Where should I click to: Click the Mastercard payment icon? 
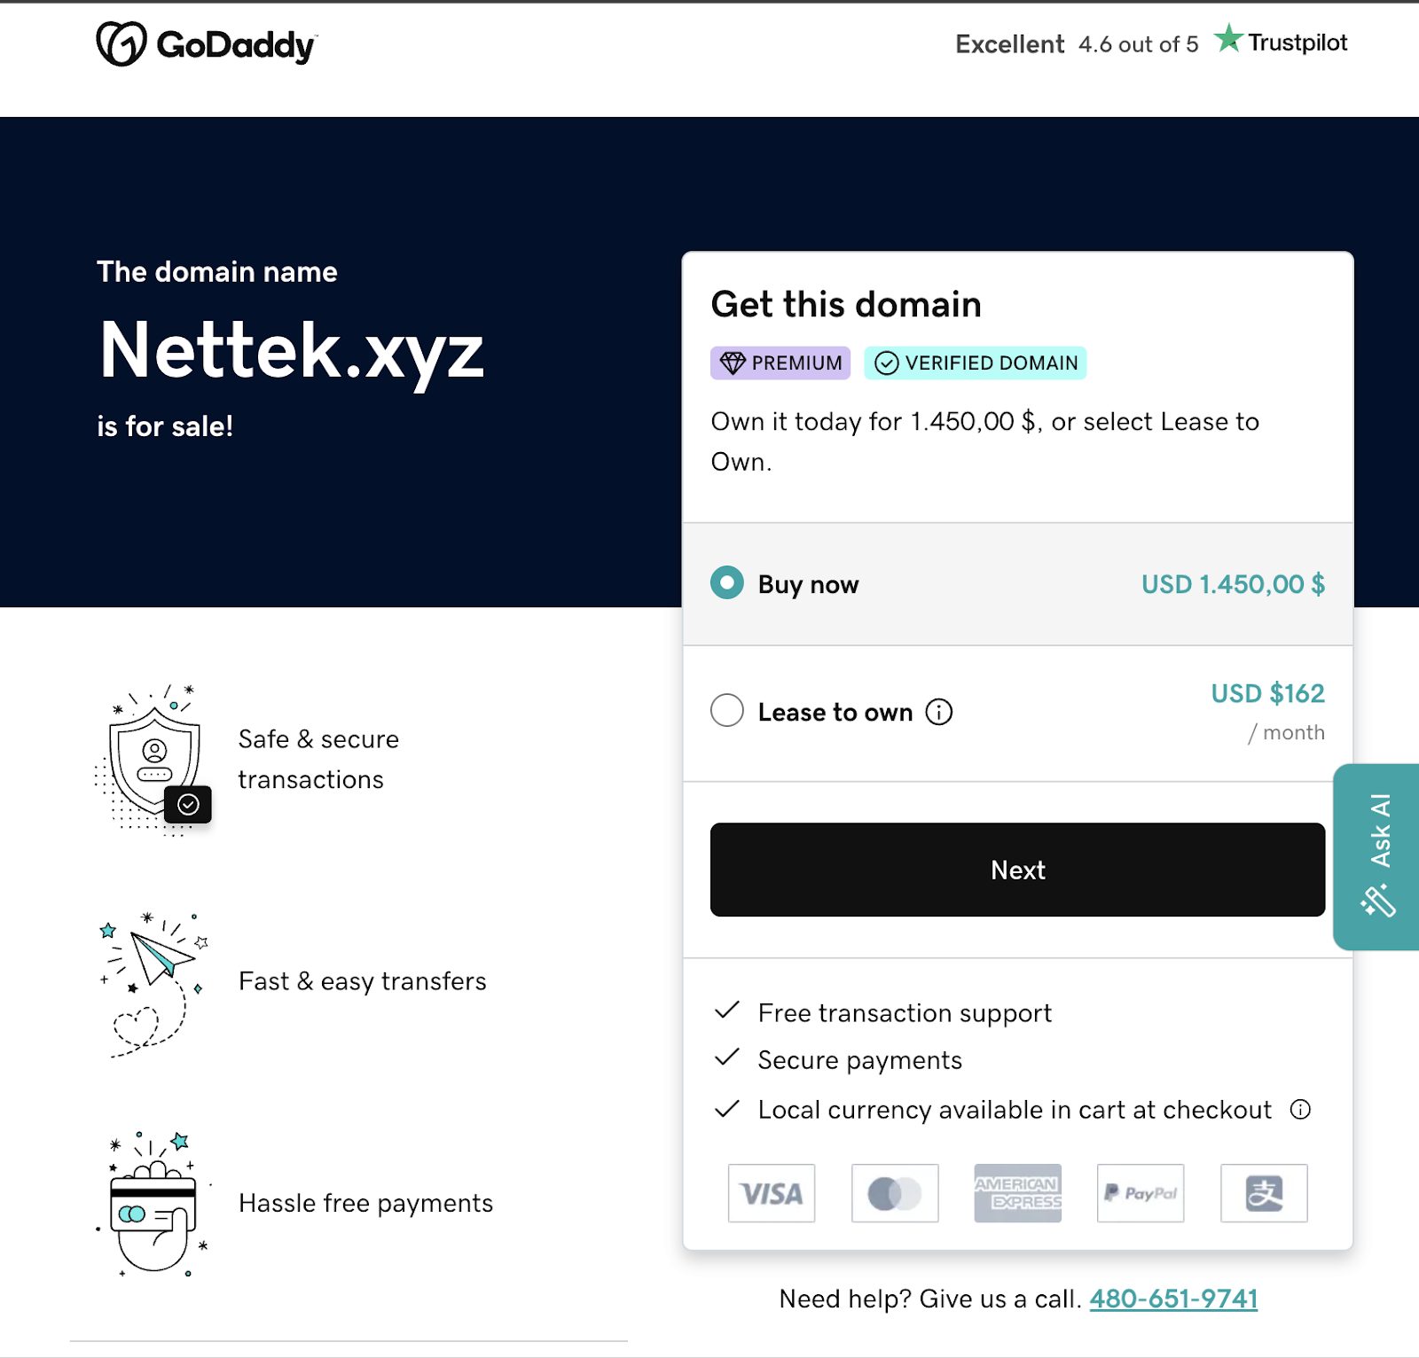point(894,1194)
